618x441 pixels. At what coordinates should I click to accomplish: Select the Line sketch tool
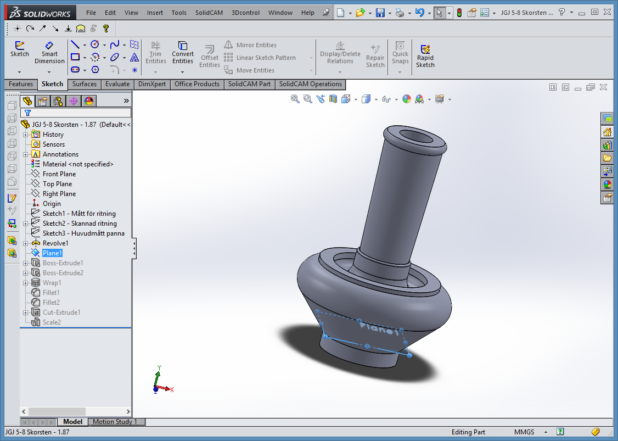click(x=75, y=44)
